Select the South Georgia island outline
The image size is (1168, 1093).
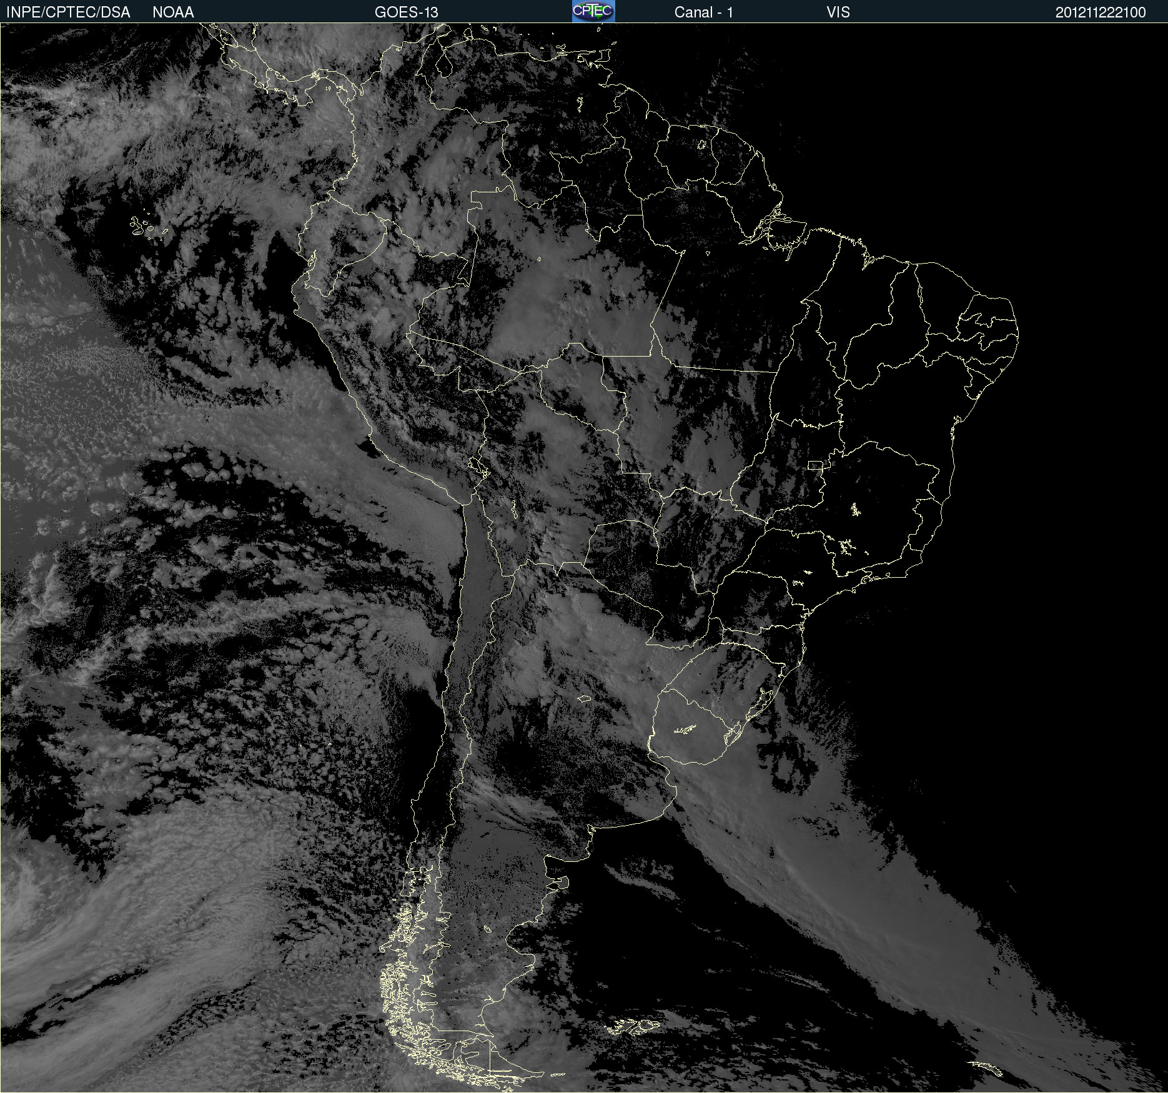[986, 1067]
